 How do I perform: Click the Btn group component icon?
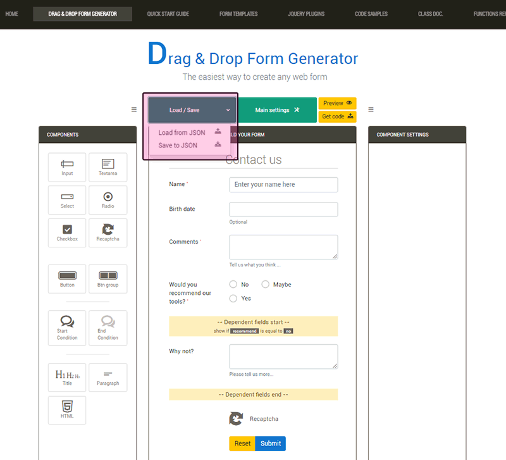[108, 278]
